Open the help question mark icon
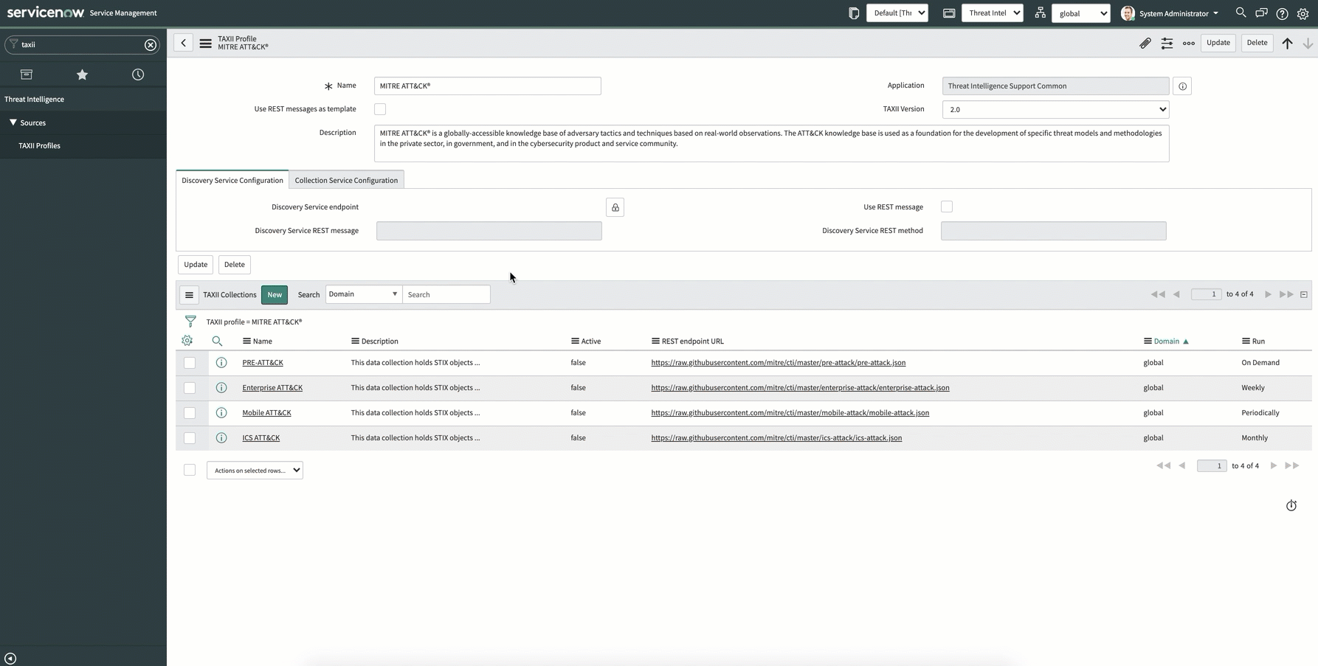This screenshot has width=1318, height=666. (1283, 13)
